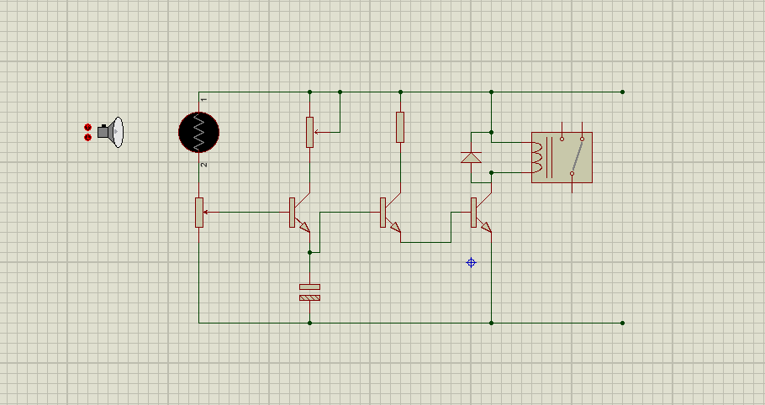
Task: Click the relay coil symbol inside the relay
Action: [x=536, y=157]
